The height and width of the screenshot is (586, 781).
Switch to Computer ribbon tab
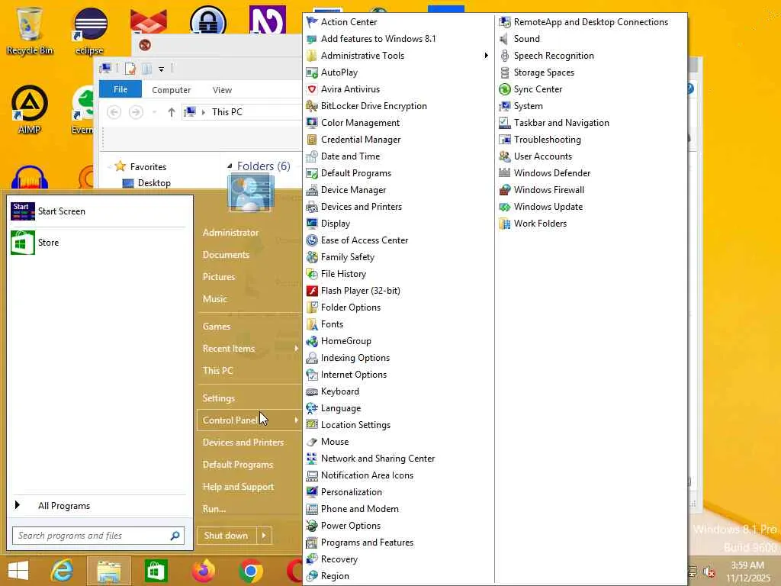(x=172, y=90)
